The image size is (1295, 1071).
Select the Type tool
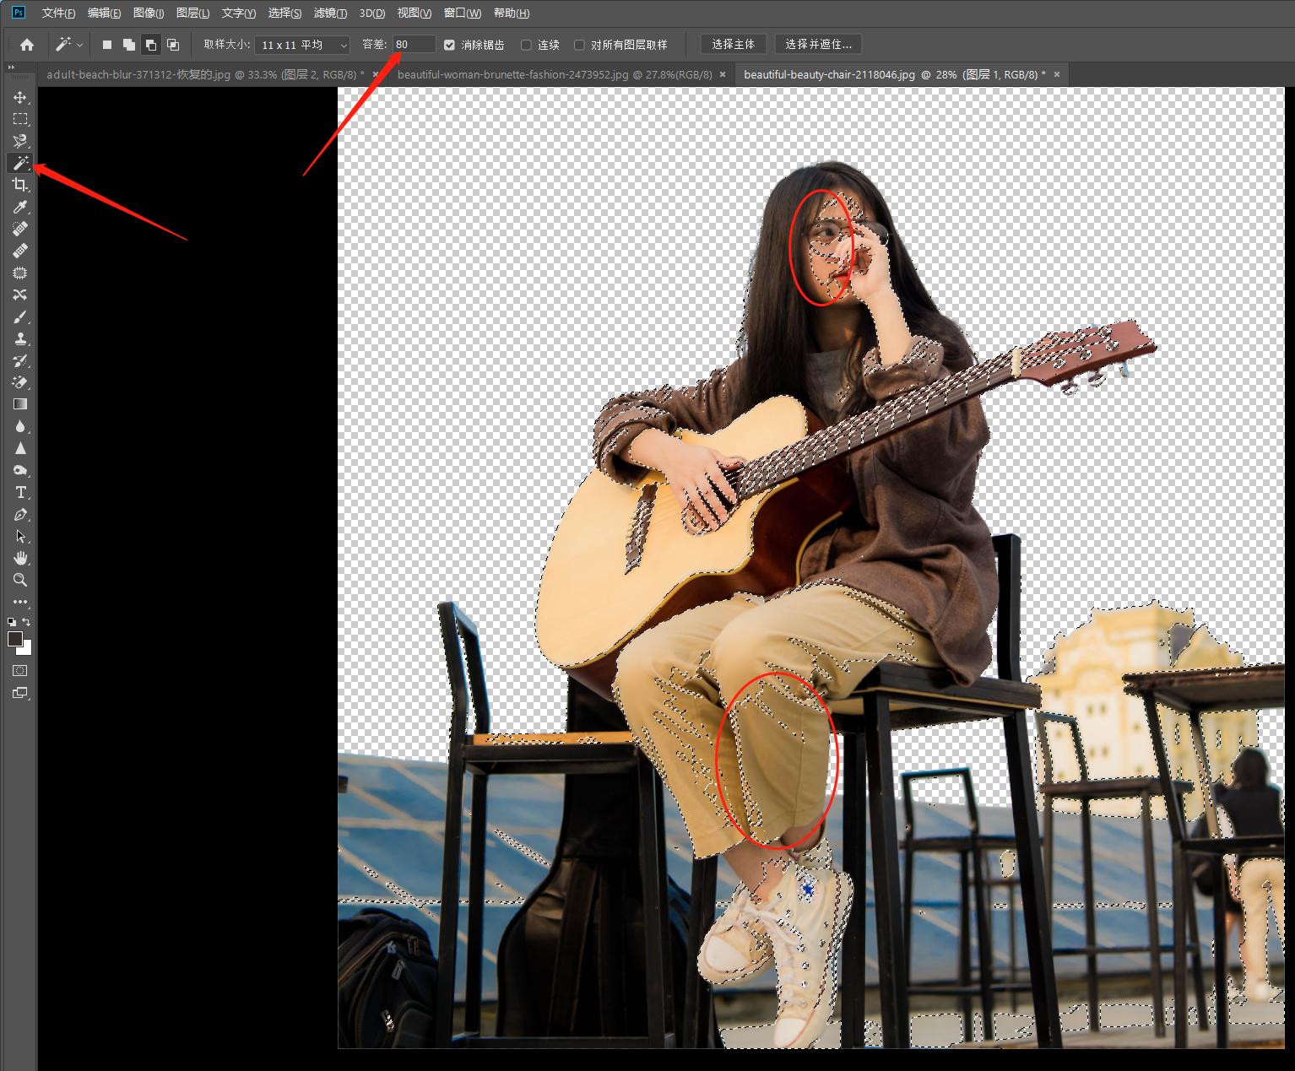[x=20, y=492]
